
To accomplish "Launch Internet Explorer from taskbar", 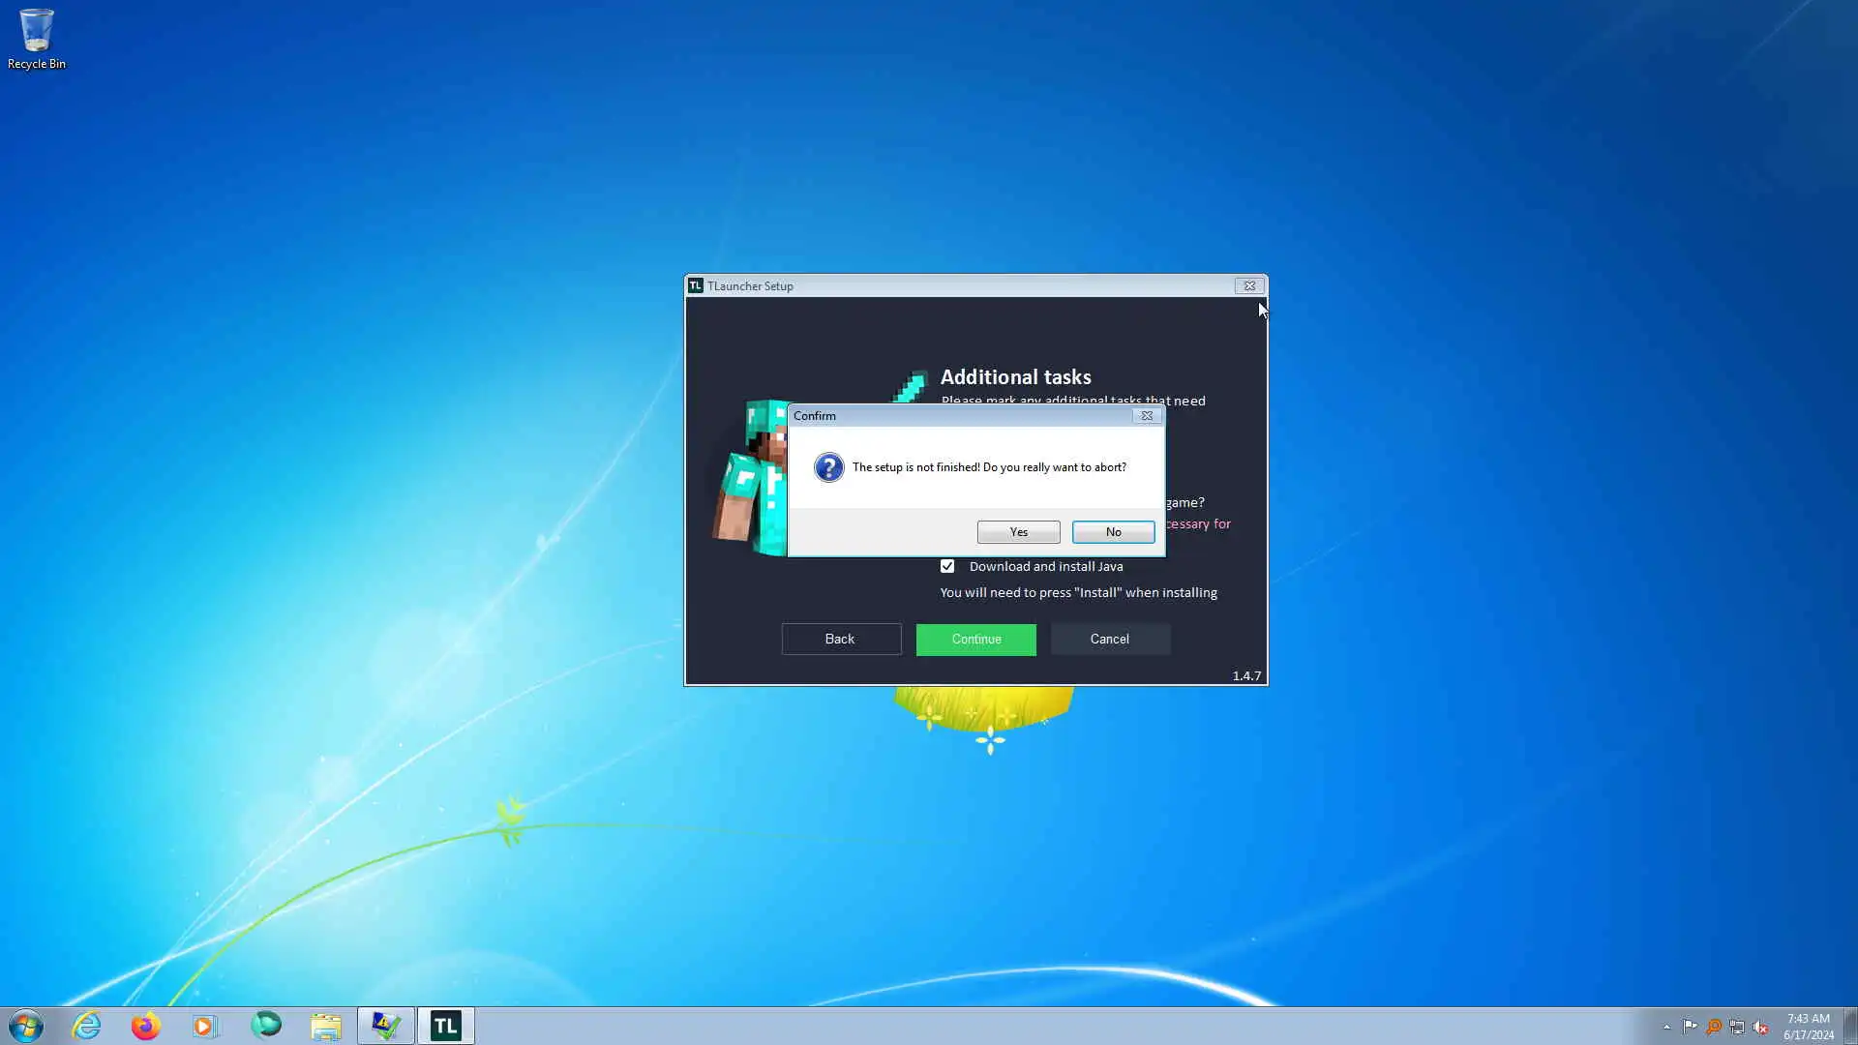I will point(86,1026).
